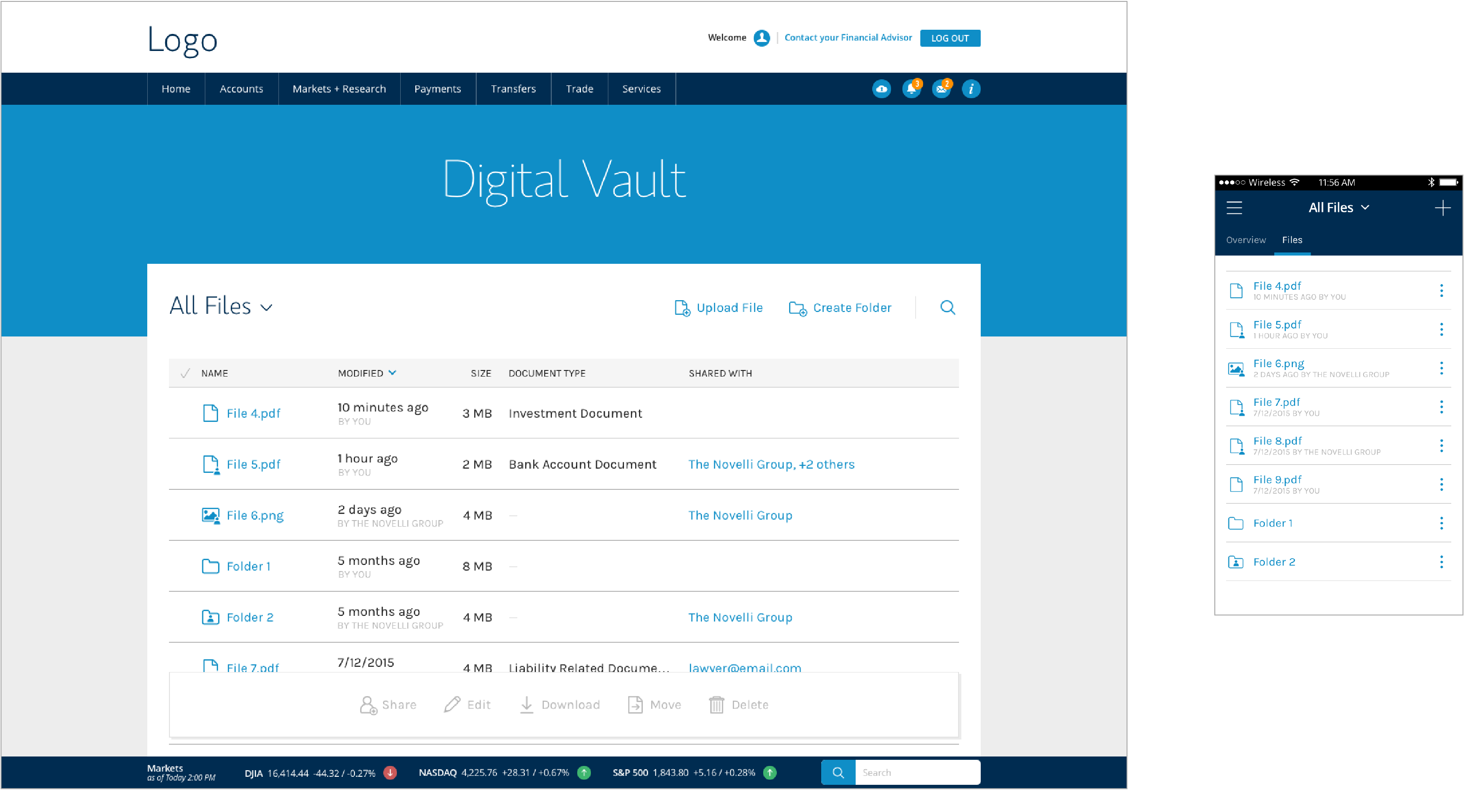Open mobile File 8.pdf options menu
The width and height of the screenshot is (1464, 790).
pos(1441,446)
